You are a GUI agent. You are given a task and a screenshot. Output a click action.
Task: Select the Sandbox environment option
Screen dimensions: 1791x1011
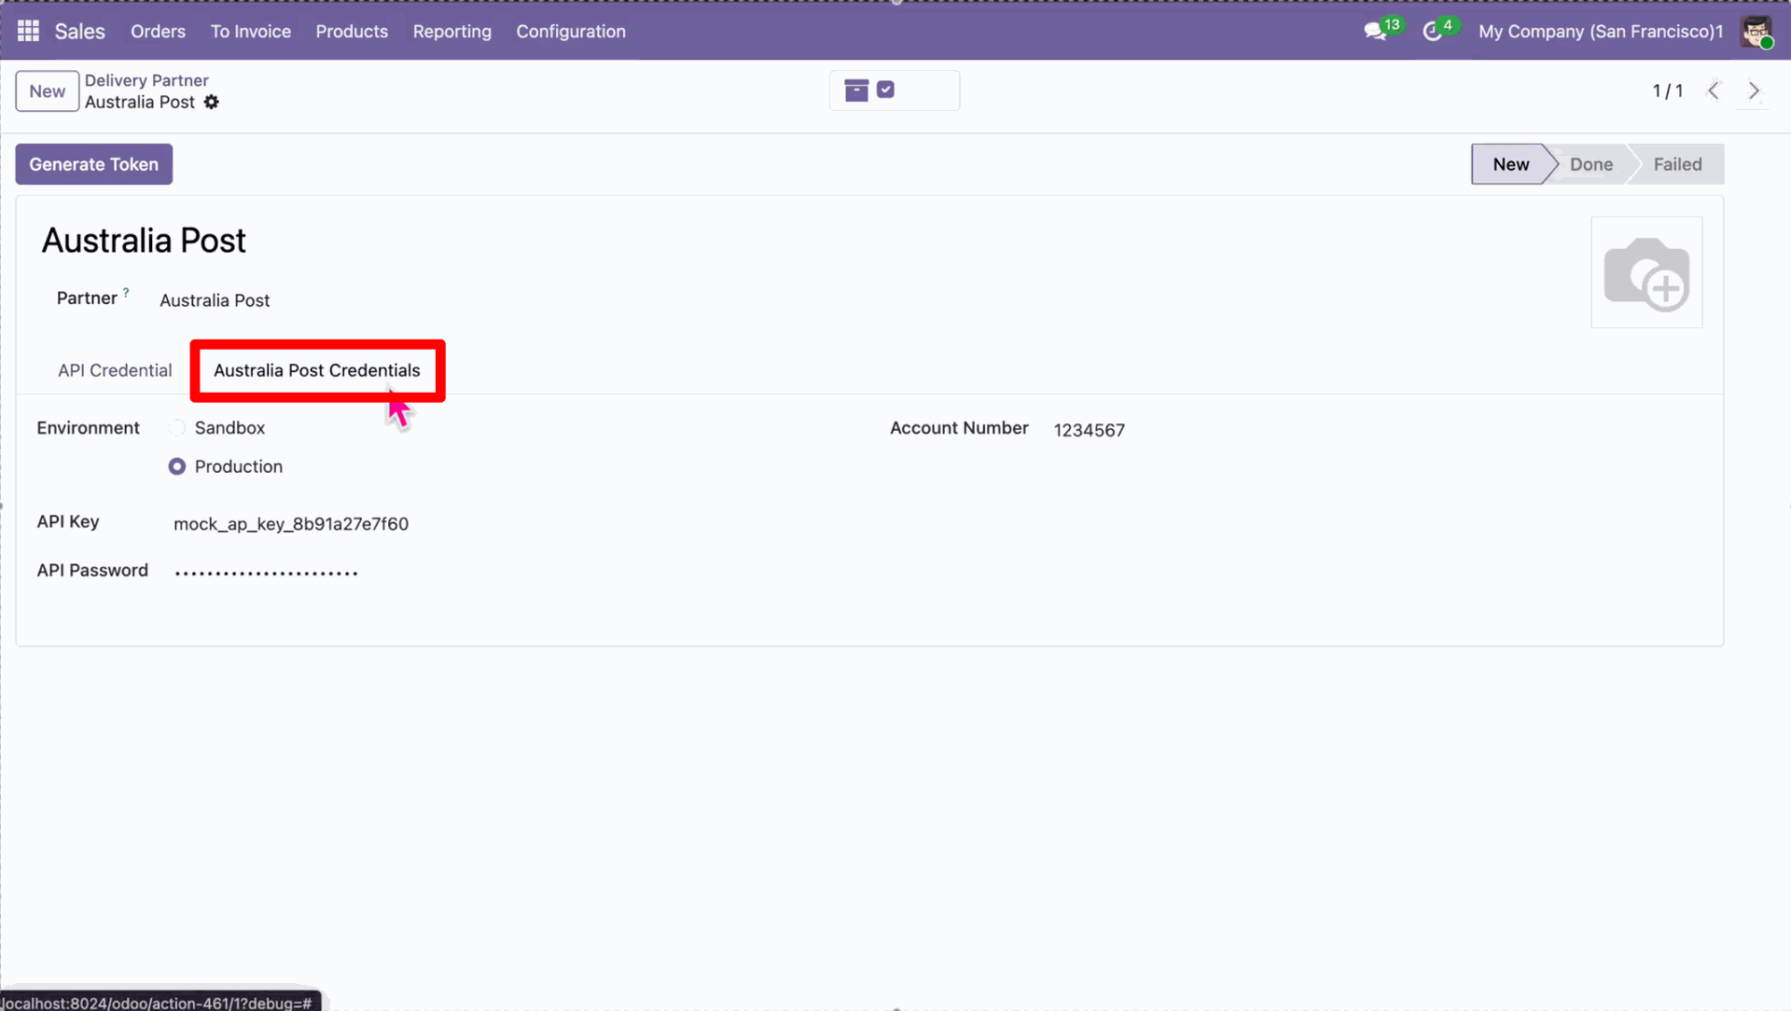(x=177, y=428)
